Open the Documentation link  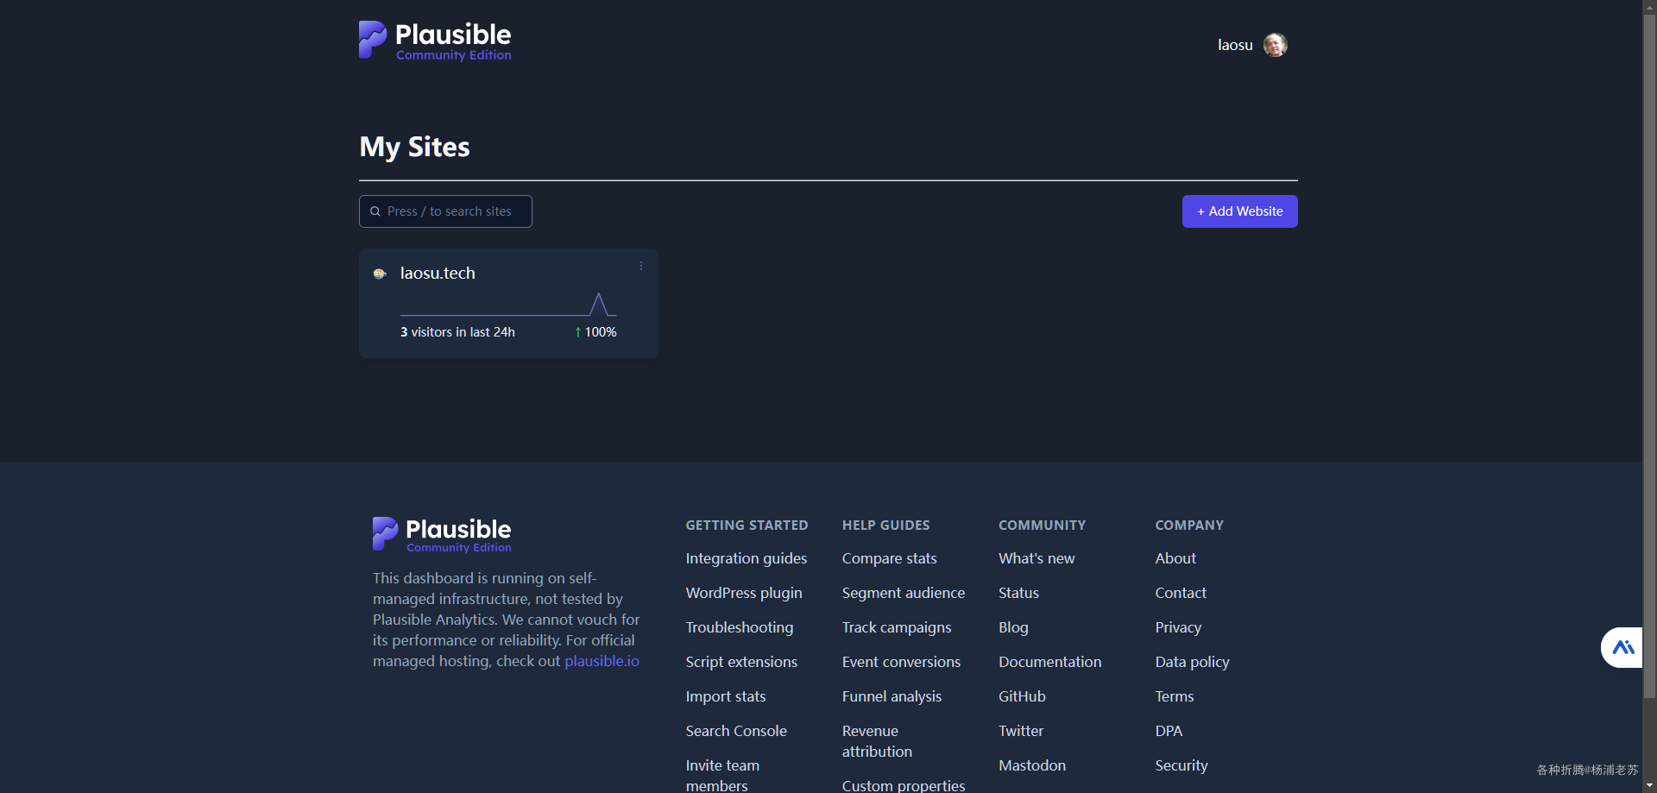tap(1049, 662)
